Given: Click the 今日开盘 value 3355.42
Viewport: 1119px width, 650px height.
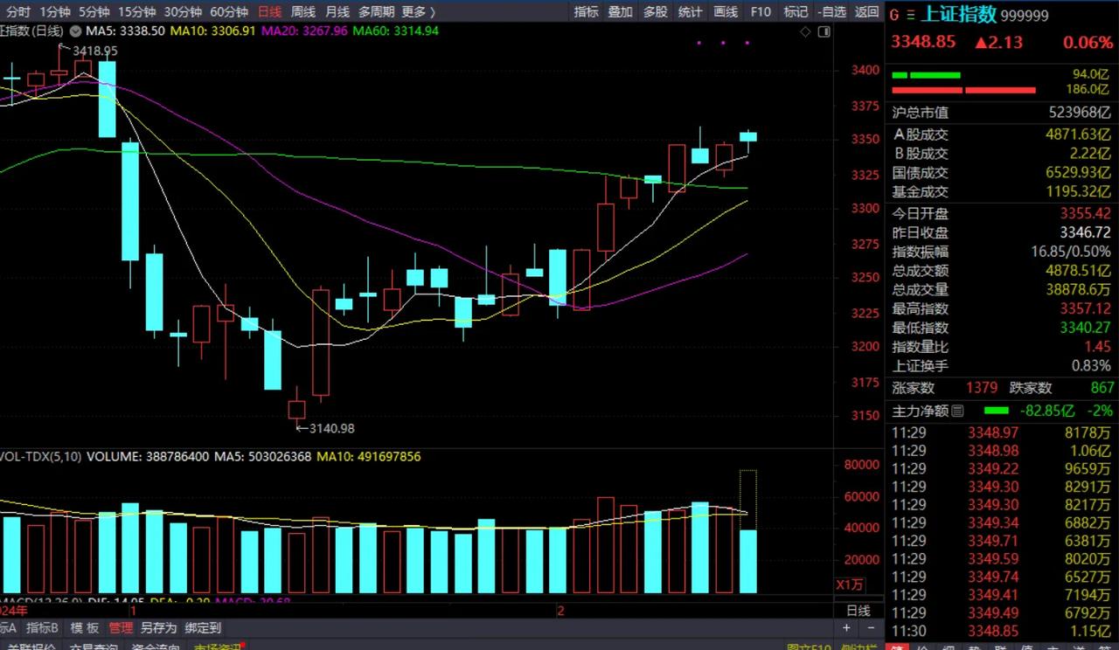Looking at the screenshot, I should click(1085, 213).
